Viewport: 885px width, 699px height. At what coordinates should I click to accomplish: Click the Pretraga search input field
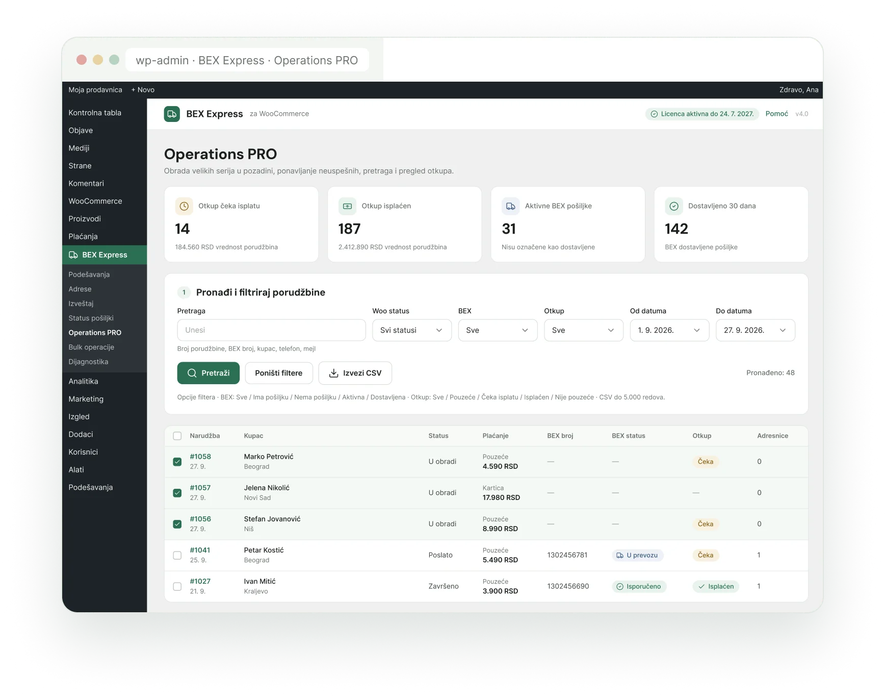(x=271, y=330)
